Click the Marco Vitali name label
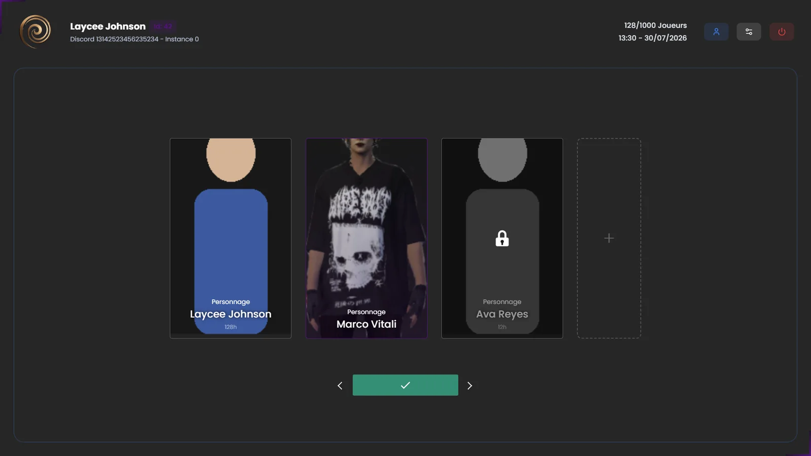Image resolution: width=811 pixels, height=456 pixels. [x=366, y=324]
